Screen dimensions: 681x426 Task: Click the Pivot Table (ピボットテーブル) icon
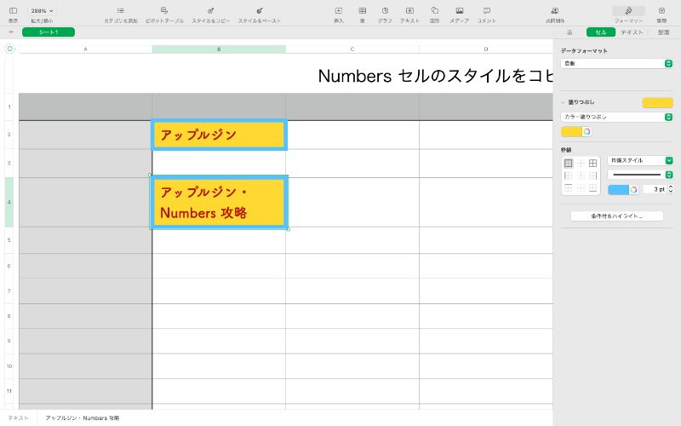[x=164, y=10]
